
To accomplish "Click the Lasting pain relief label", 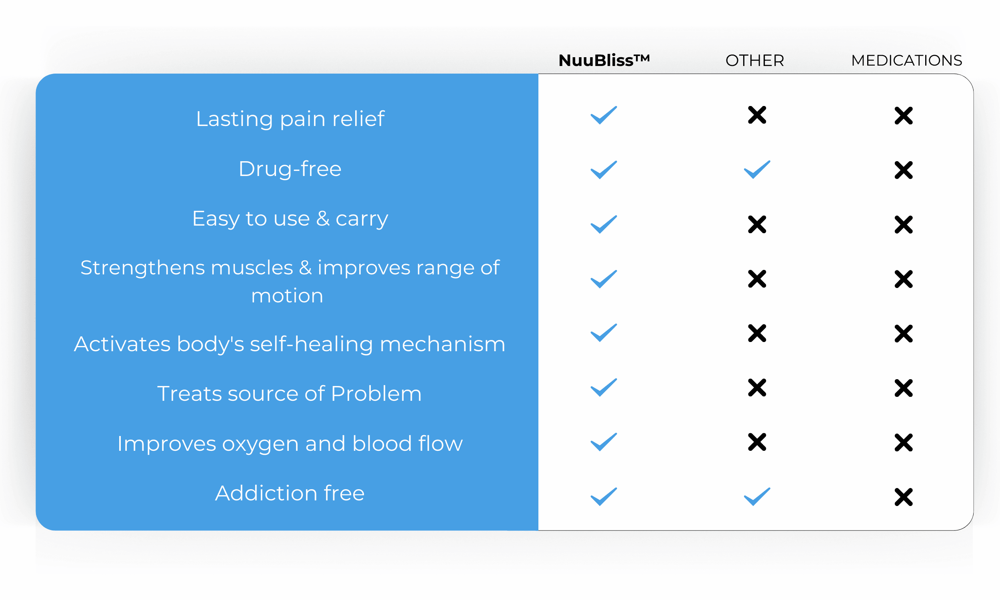I will point(290,119).
